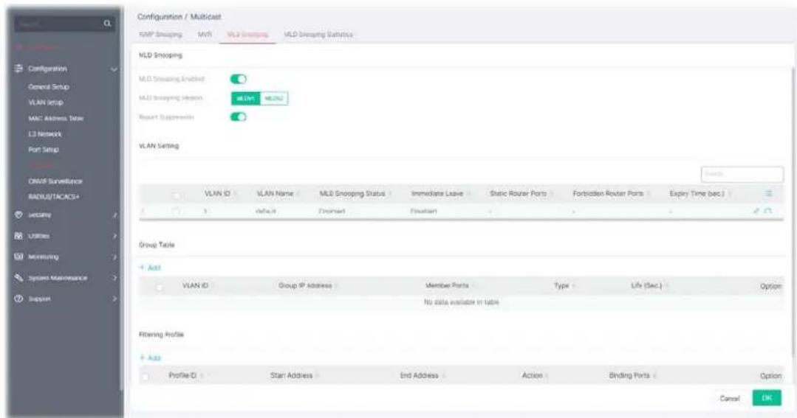Switch to the IGMP Snooping tab
797x418 pixels.
point(160,35)
